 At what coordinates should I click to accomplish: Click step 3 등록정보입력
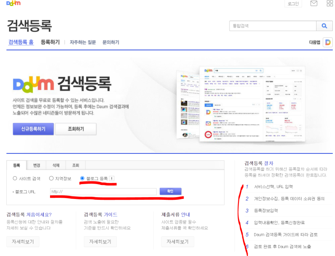coord(266,211)
